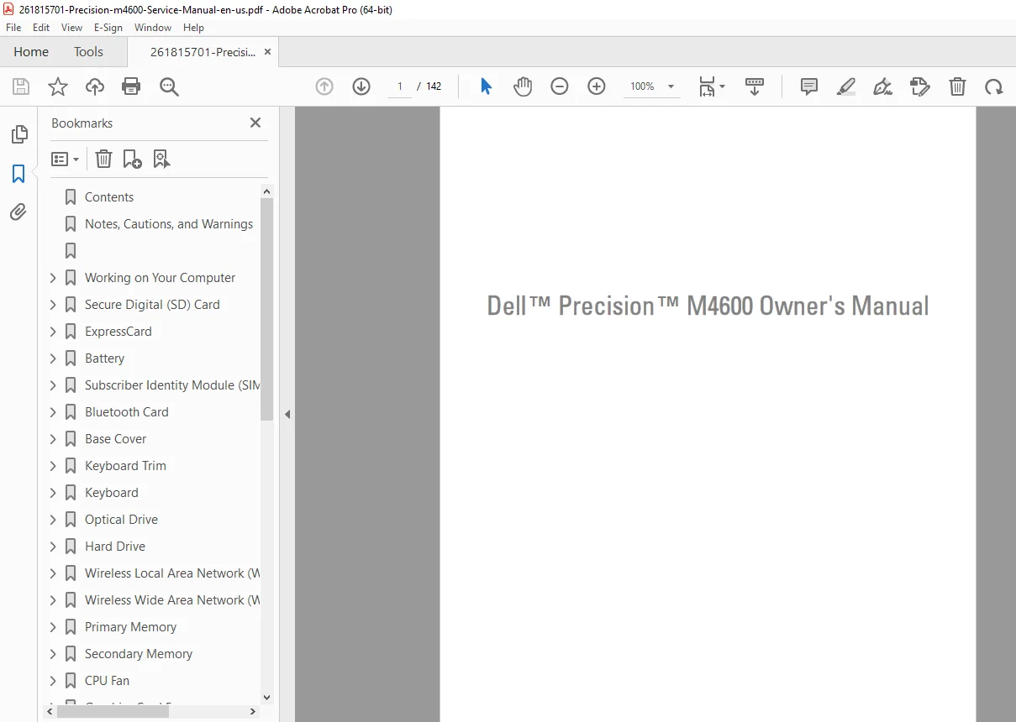Delete page with trash icon in toolbar
Screen dimensions: 1016x722
tap(957, 86)
